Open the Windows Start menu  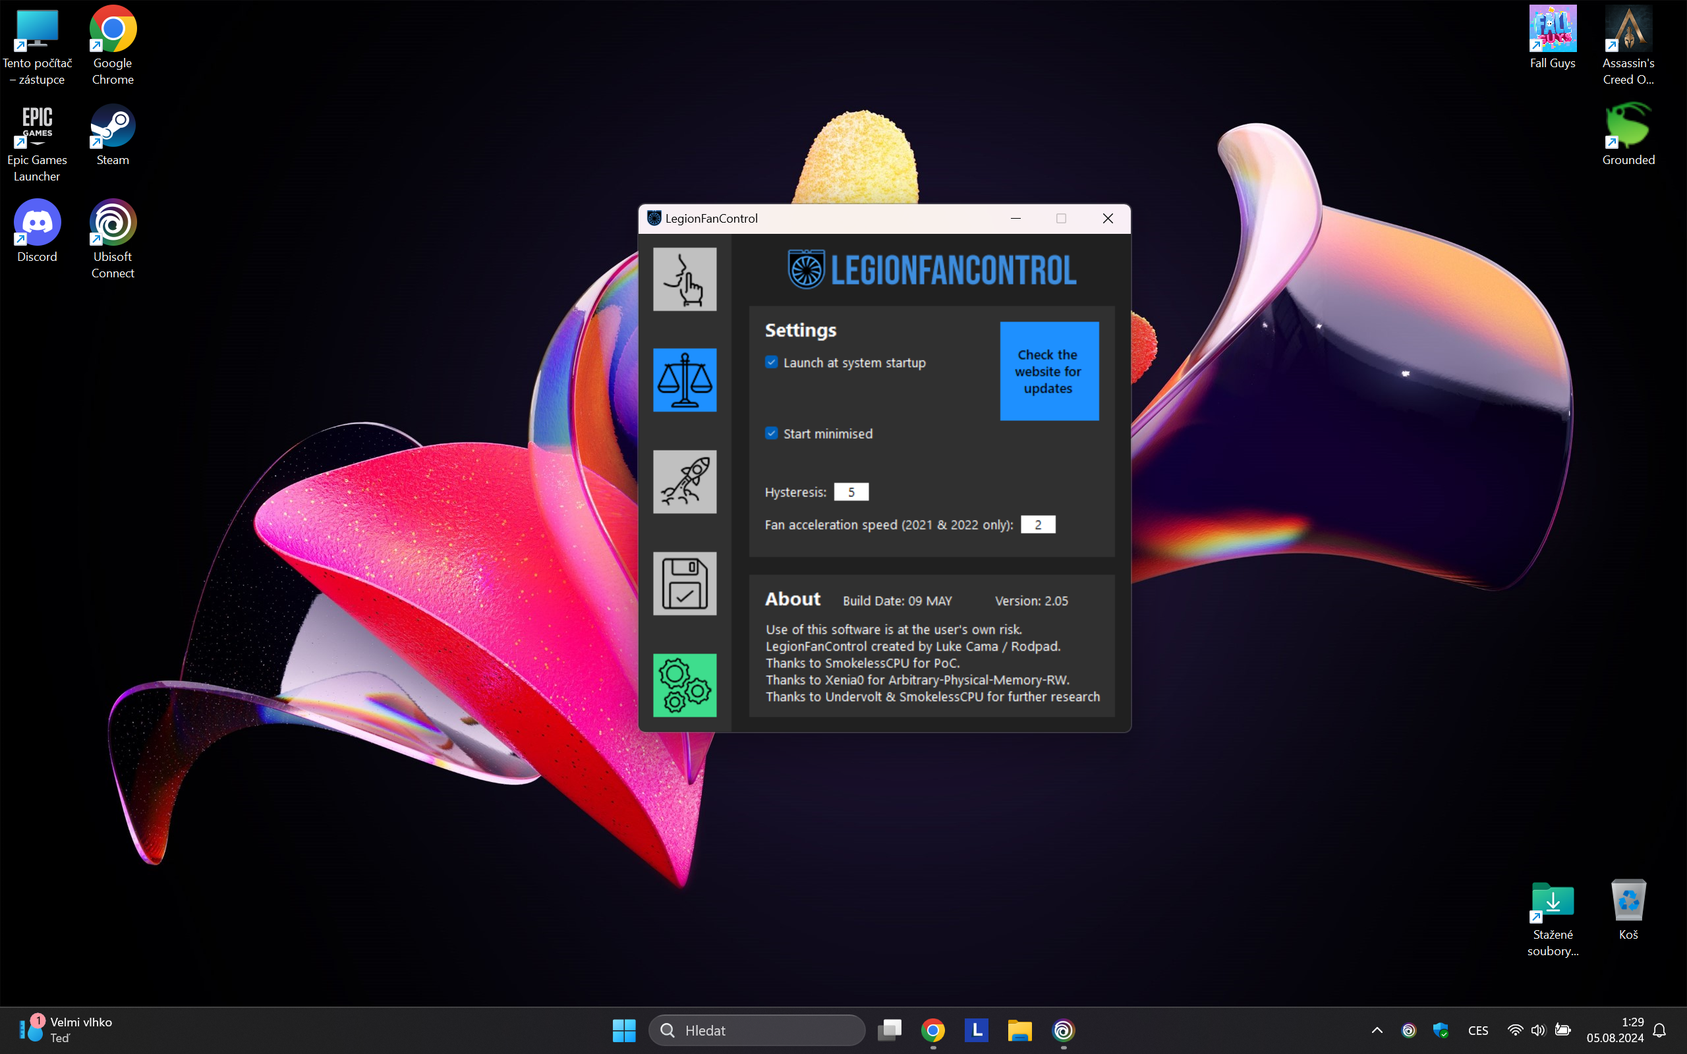coord(624,1030)
